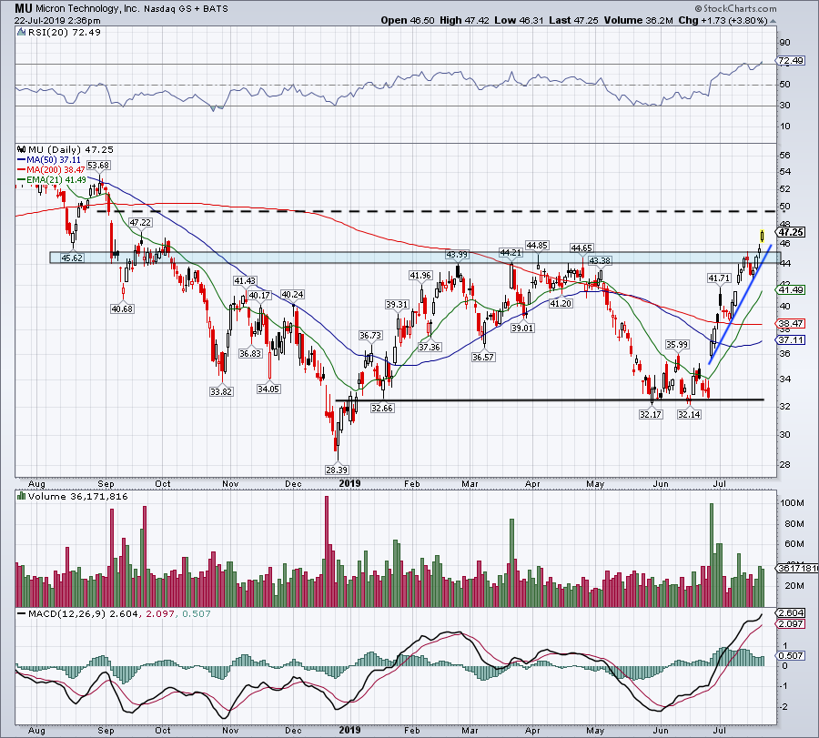Click the 28.39 low price label
The width and height of the screenshot is (819, 738).
point(337,470)
